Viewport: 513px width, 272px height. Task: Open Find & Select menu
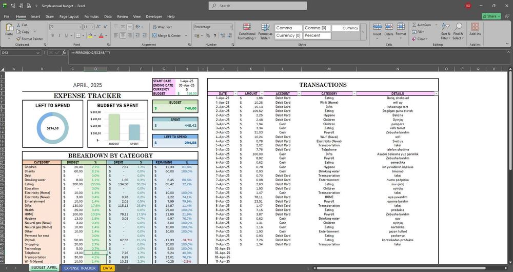pos(458,31)
